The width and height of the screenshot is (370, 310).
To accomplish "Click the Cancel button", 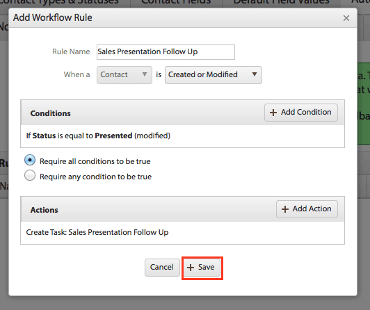I will coord(162,268).
